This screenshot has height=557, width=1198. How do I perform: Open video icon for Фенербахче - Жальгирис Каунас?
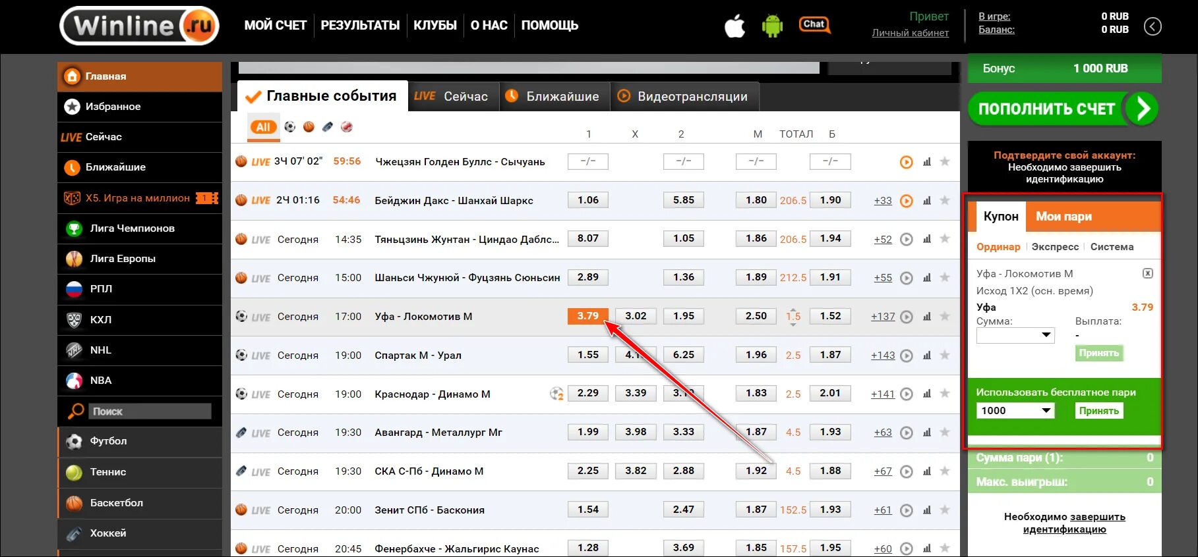(x=907, y=548)
